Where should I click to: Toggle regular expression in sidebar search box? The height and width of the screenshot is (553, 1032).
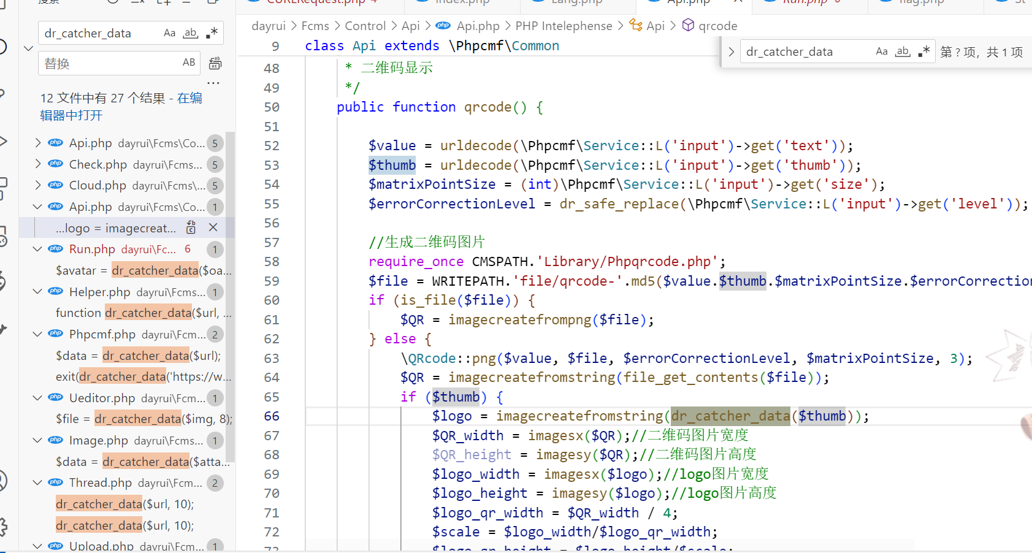click(x=212, y=33)
